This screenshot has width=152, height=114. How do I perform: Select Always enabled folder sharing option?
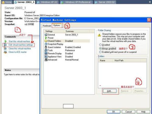pos(100,48)
